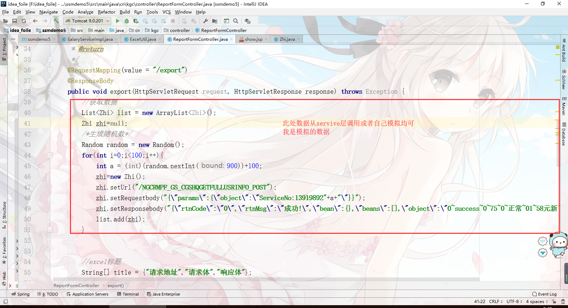Screen dimensions: 568x308
Task: Click the controller breadcrumb folder
Action: pos(177,31)
